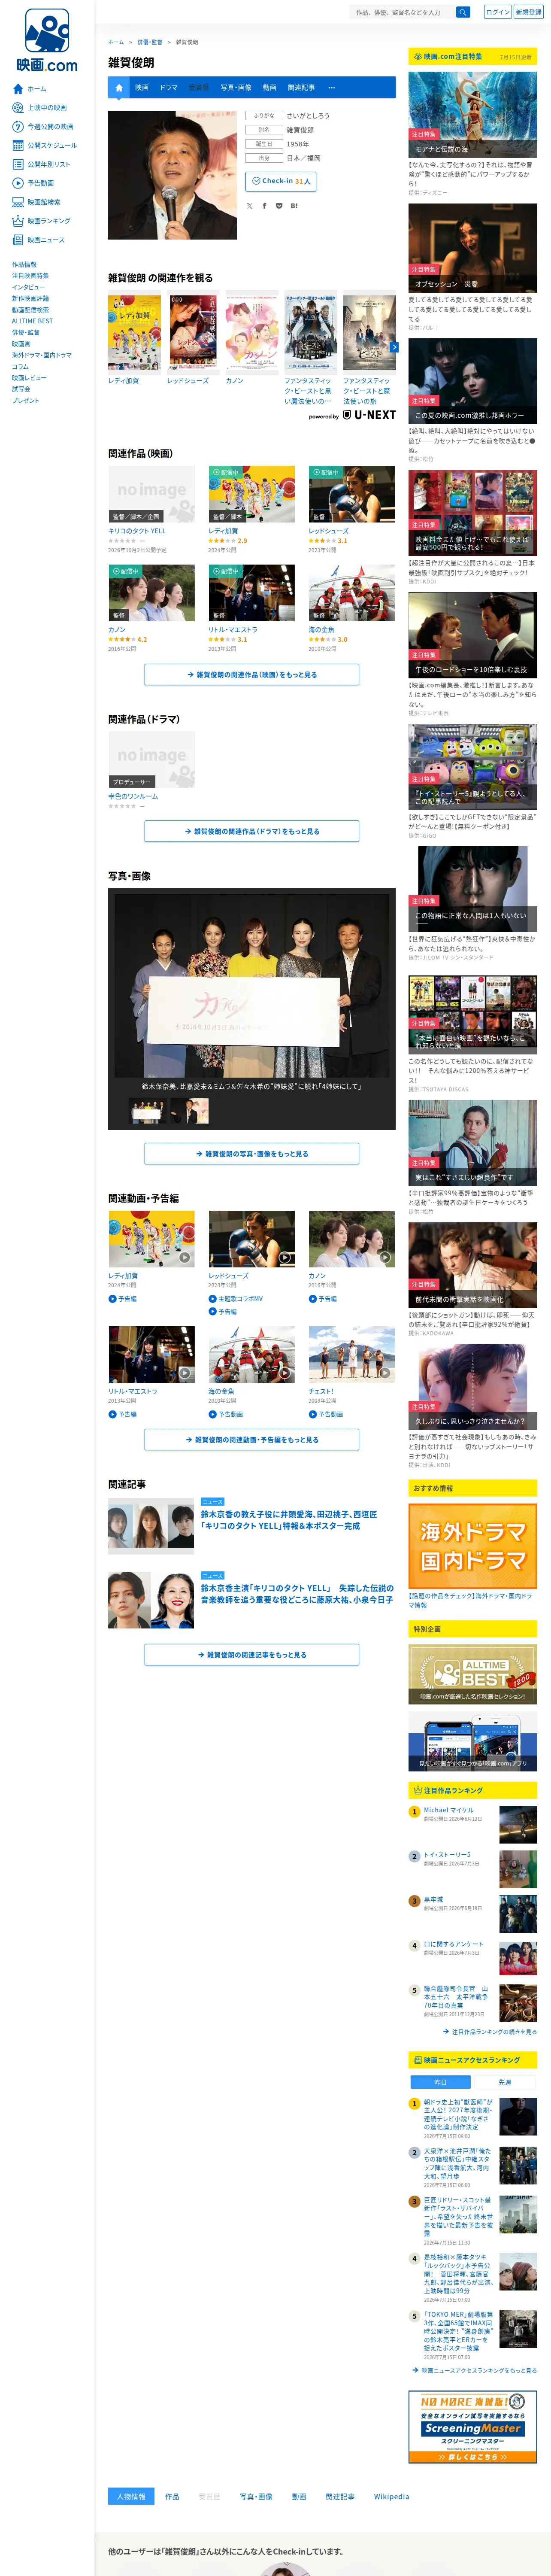Focus the search input field

[x=403, y=12]
